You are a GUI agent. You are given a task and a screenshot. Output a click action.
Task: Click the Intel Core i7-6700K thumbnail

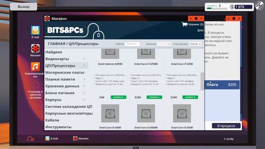pos(146,54)
